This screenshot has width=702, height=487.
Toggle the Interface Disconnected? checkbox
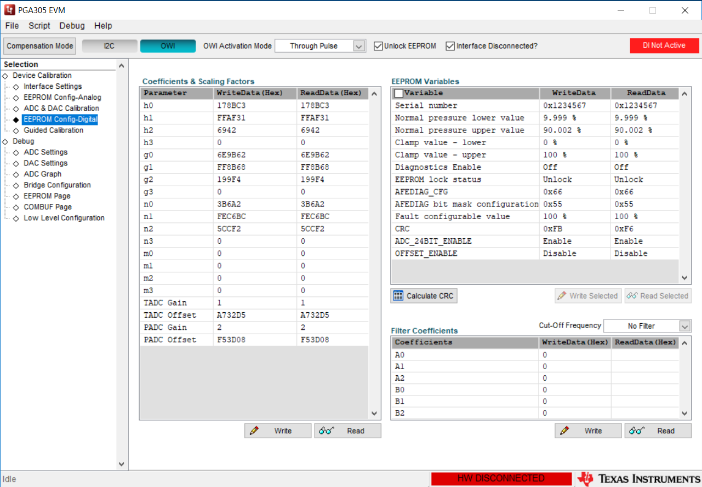click(x=450, y=46)
